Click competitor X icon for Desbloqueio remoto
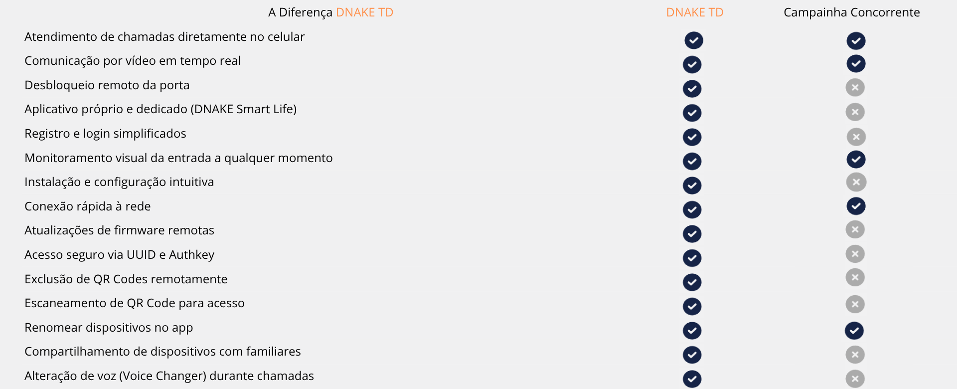The width and height of the screenshot is (957, 389). click(x=855, y=88)
